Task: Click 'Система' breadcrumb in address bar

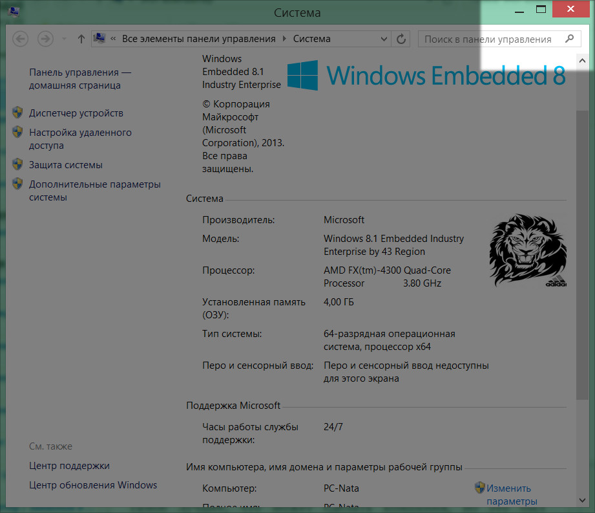Action: (311, 39)
